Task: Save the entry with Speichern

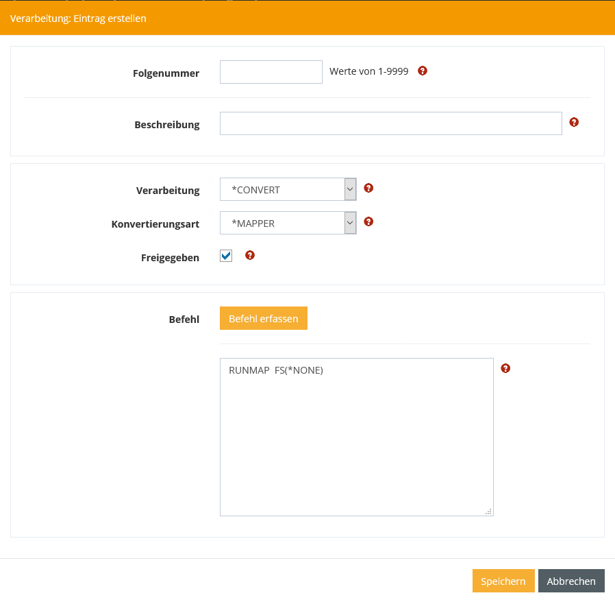Action: (x=503, y=581)
